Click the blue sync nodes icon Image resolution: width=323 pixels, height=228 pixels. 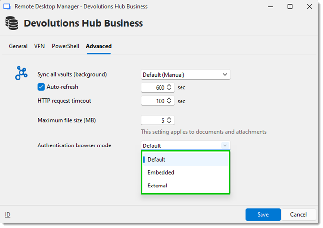pos(21,73)
